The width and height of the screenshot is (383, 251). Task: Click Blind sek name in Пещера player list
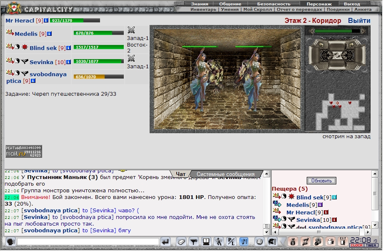pos(310,197)
